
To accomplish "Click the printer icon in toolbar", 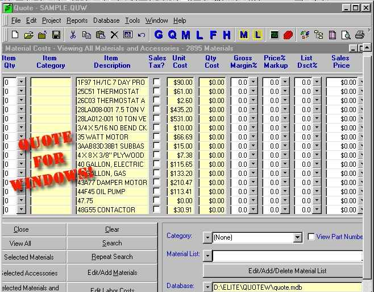I will 360,35.
